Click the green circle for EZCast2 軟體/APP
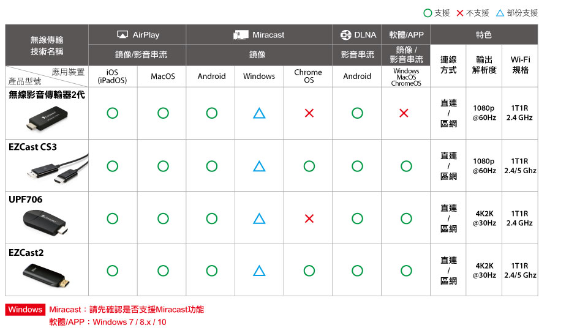This screenshot has width=588, height=336. pyautogui.click(x=406, y=271)
